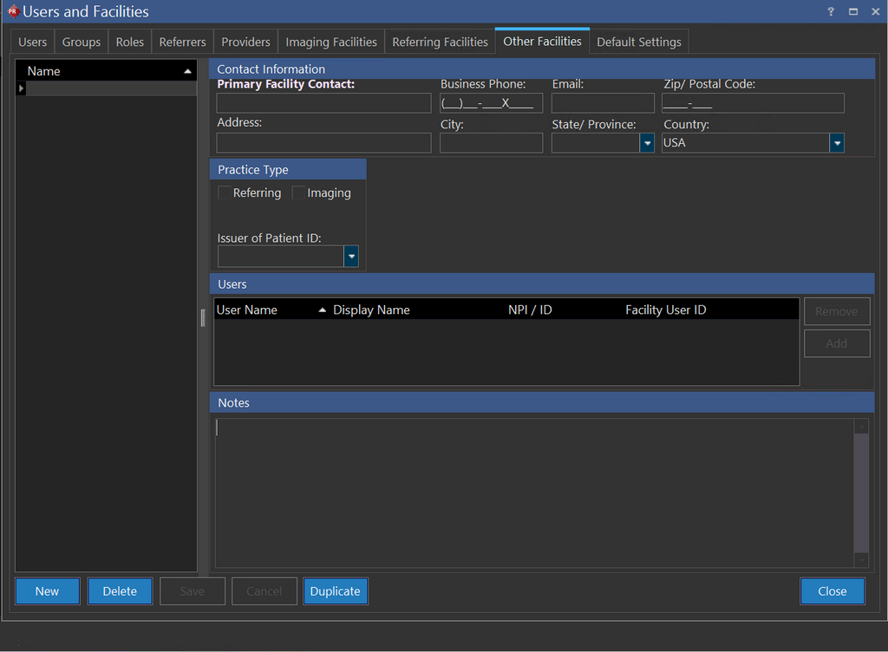The height and width of the screenshot is (652, 888).
Task: Open the State/Province dropdown
Action: (x=647, y=143)
